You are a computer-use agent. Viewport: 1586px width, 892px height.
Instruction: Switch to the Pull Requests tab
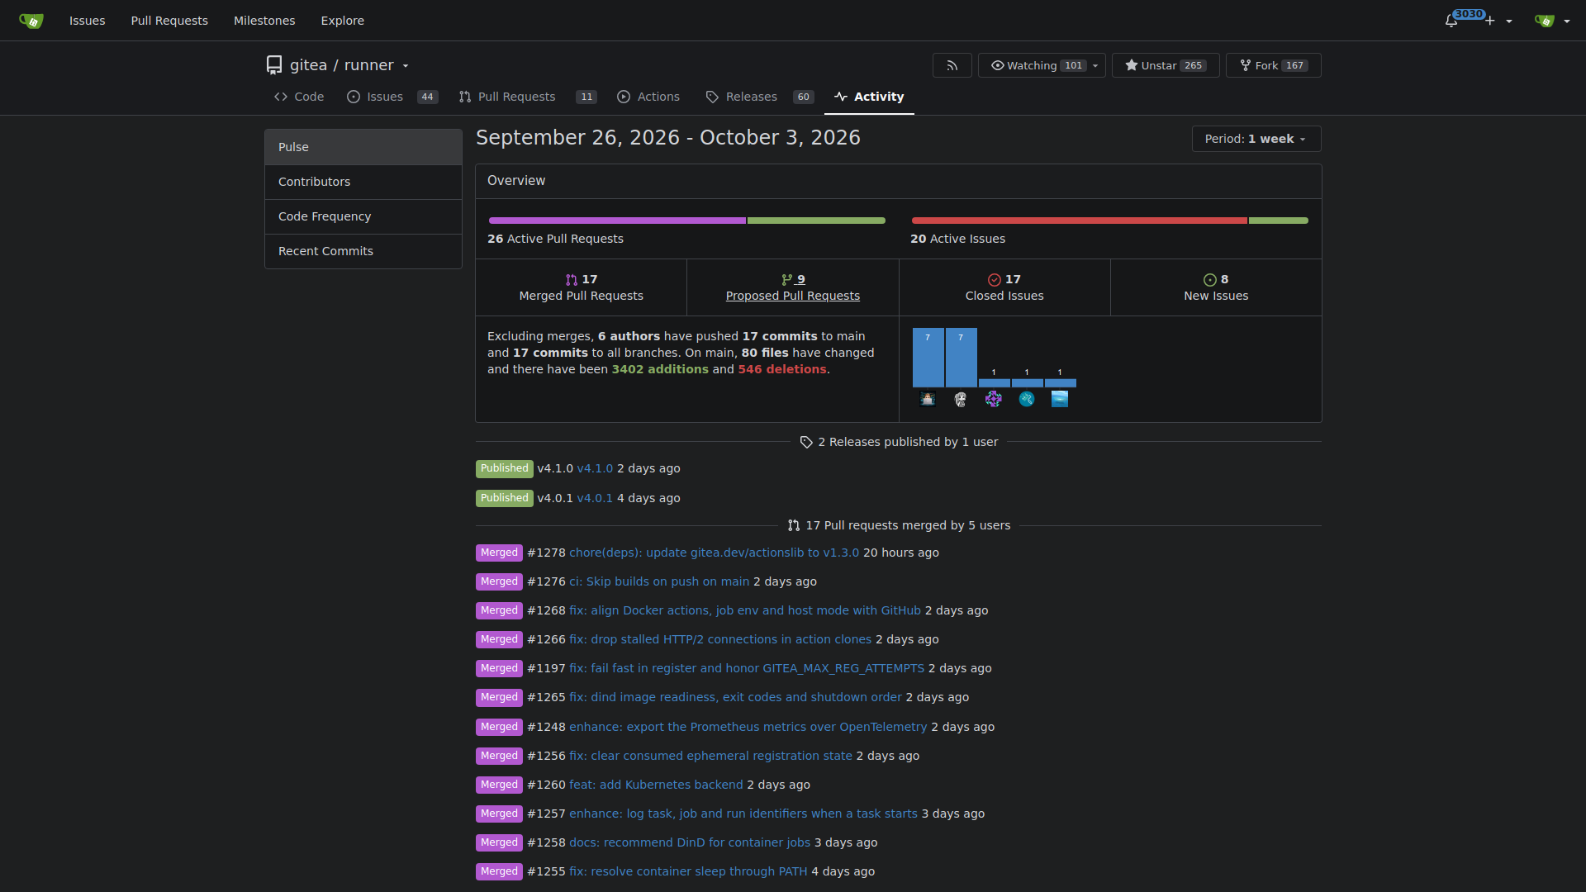click(527, 97)
